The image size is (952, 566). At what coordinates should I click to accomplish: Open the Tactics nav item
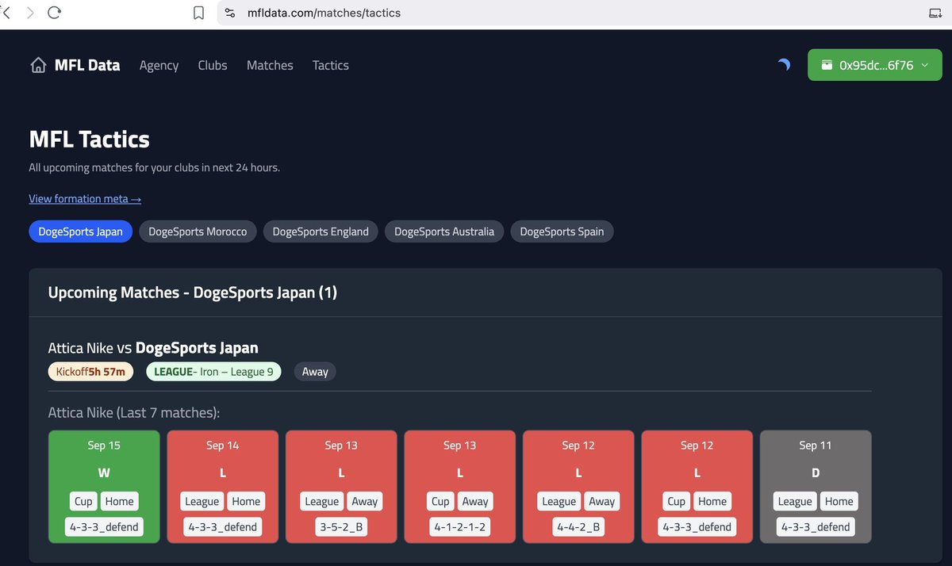pos(331,65)
